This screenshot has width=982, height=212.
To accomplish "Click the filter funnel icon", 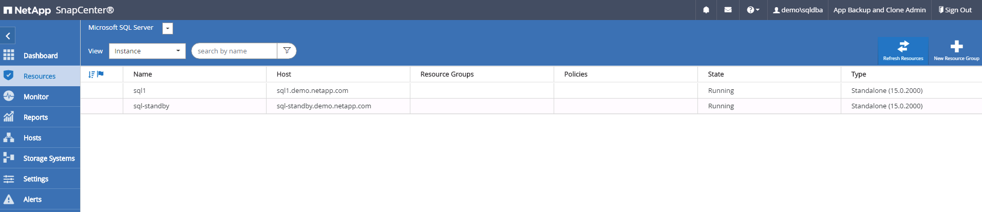I will pos(287,51).
